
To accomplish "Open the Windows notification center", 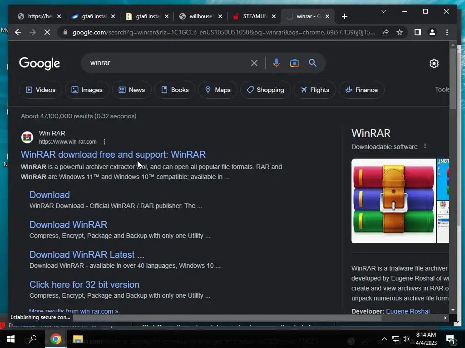I will [x=450, y=339].
